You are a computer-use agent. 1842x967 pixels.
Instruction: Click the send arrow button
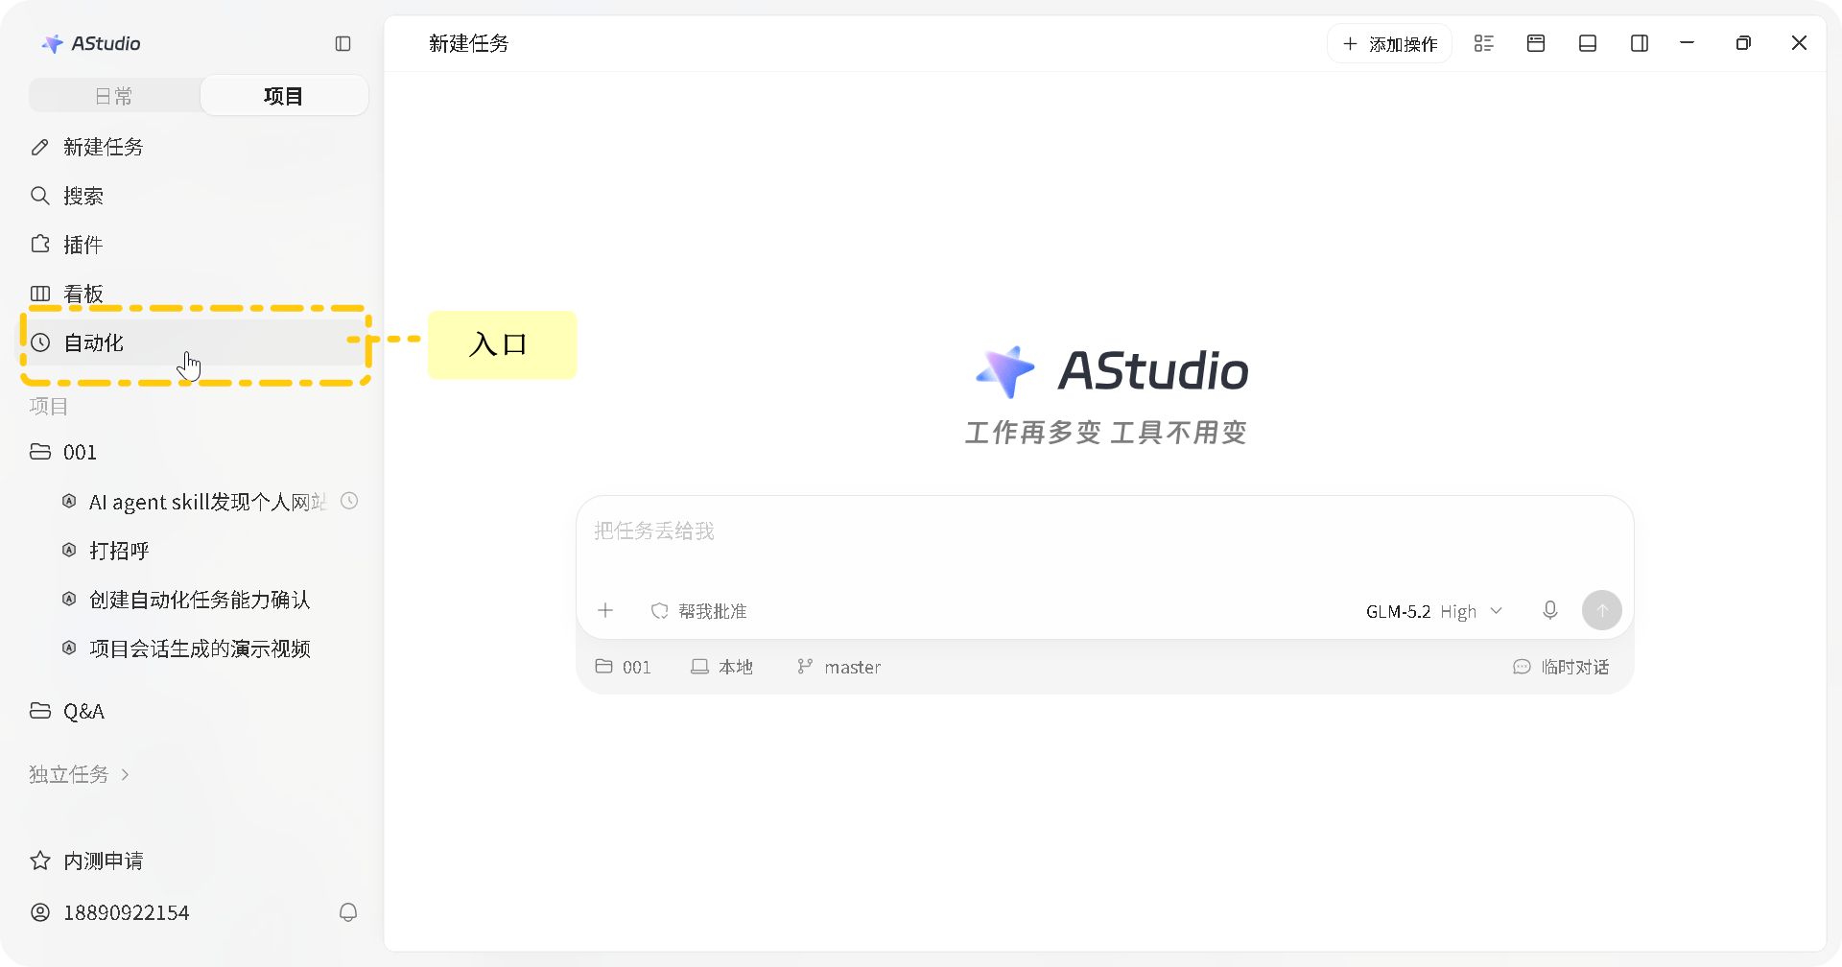pos(1602,610)
